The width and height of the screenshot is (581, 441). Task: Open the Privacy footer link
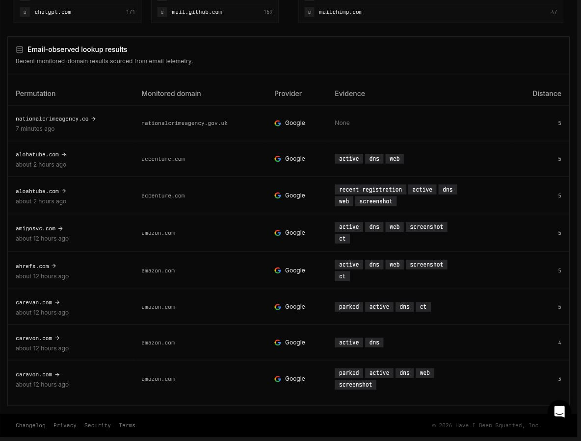[x=65, y=425]
